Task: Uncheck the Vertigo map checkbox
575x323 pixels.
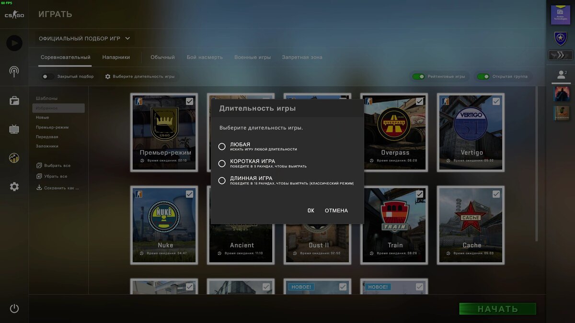Action: pyautogui.click(x=496, y=101)
